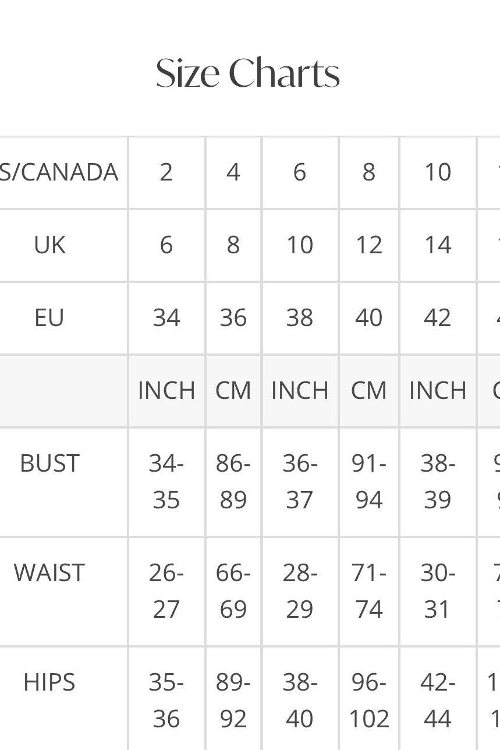The image size is (500, 750).
Task: Click the UK row label
Action: 49,245
